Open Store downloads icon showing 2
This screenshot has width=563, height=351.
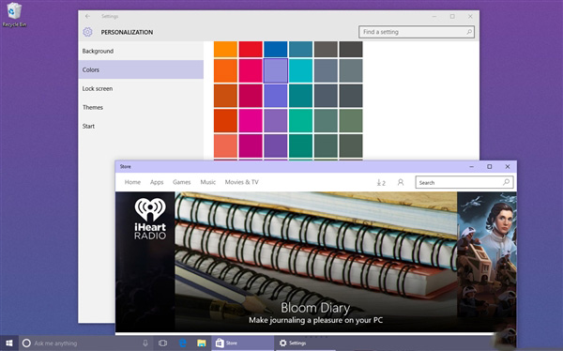pos(381,182)
